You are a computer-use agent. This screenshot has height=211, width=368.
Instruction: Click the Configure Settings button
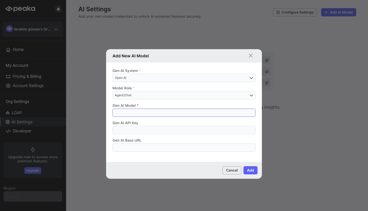[x=295, y=12]
